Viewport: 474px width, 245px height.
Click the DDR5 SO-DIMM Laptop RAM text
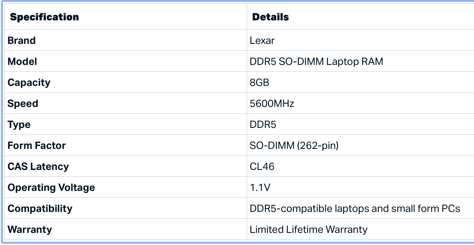(x=316, y=61)
